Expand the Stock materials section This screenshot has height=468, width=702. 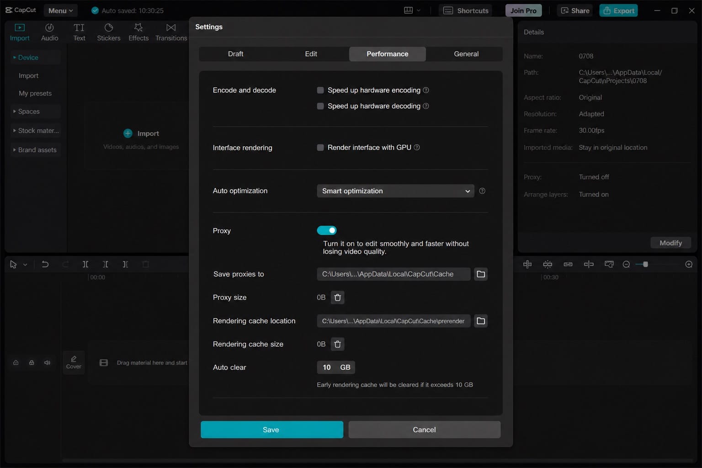pos(36,131)
